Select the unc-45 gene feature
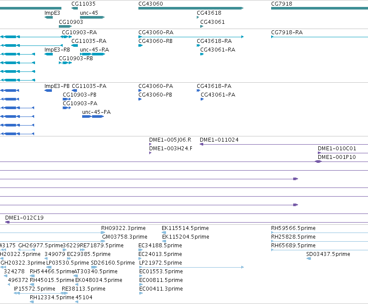Image resolution: width=368 pixels, height=304 pixels. (x=92, y=17)
